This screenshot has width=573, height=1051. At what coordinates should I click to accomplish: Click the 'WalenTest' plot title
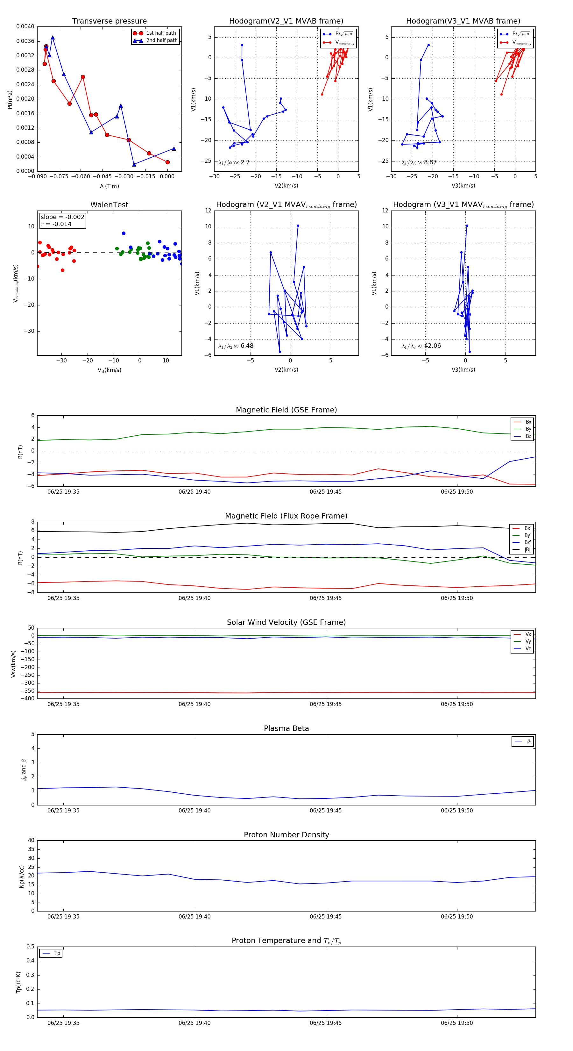coord(109,205)
